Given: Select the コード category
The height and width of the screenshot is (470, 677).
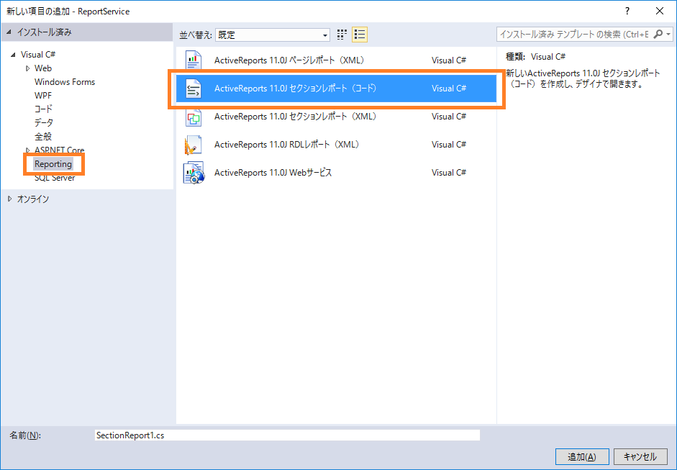Looking at the screenshot, I should click(43, 109).
